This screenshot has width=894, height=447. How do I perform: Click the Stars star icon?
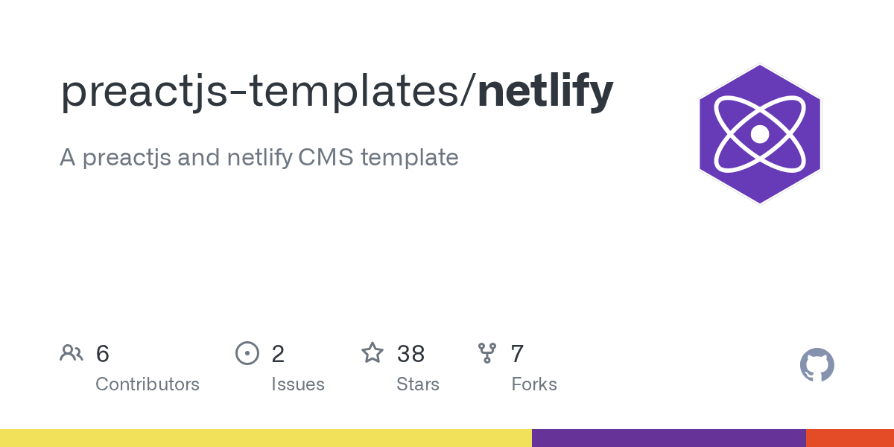pos(372,353)
